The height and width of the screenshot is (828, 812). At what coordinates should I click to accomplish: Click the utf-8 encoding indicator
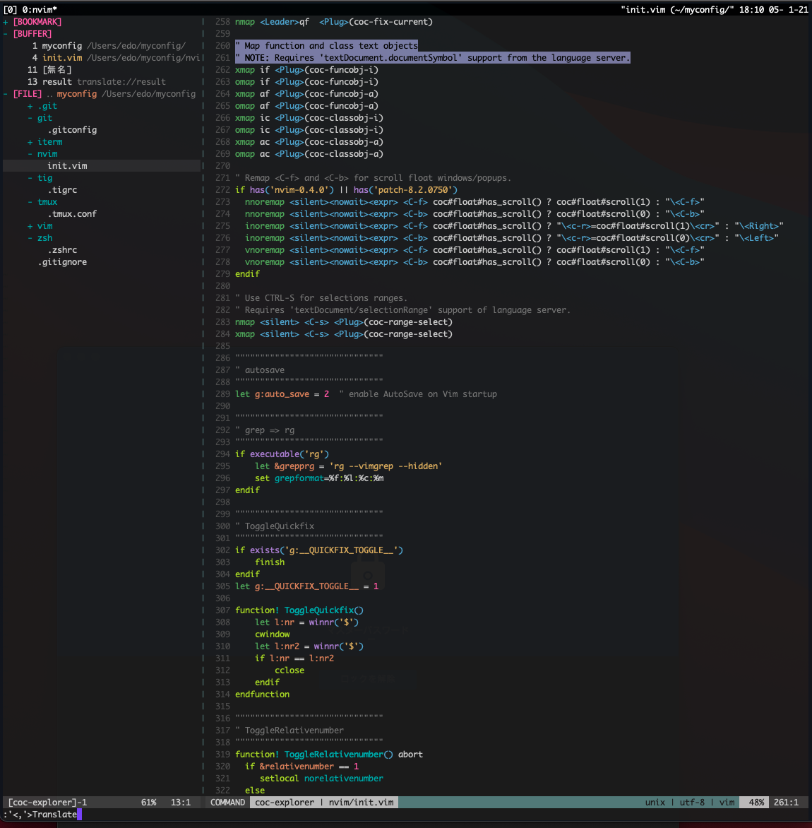click(692, 802)
